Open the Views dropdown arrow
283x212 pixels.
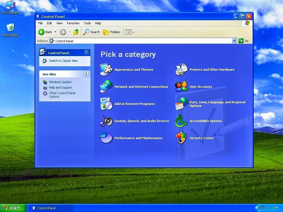tap(133, 32)
